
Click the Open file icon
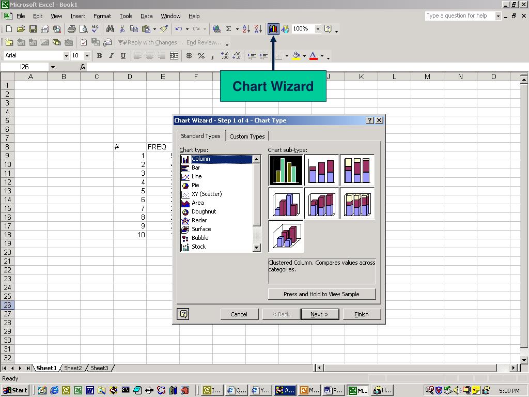click(x=21, y=29)
